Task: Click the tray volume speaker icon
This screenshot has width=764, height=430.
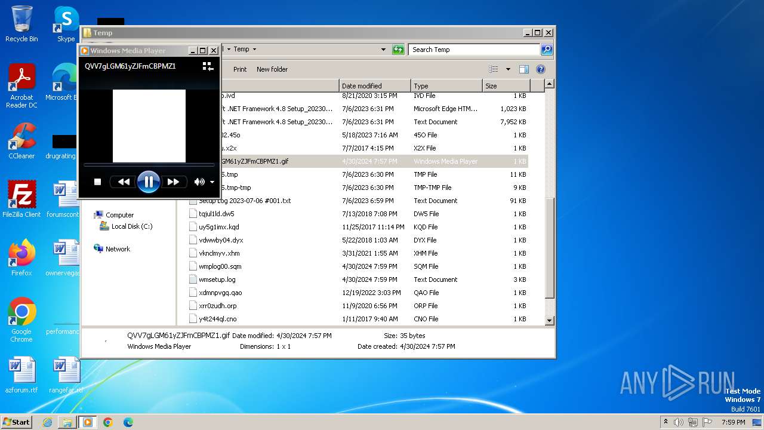Action: point(679,422)
